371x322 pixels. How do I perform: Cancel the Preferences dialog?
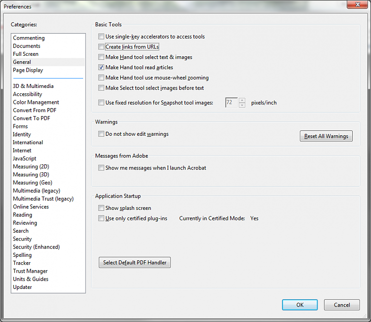(342, 305)
